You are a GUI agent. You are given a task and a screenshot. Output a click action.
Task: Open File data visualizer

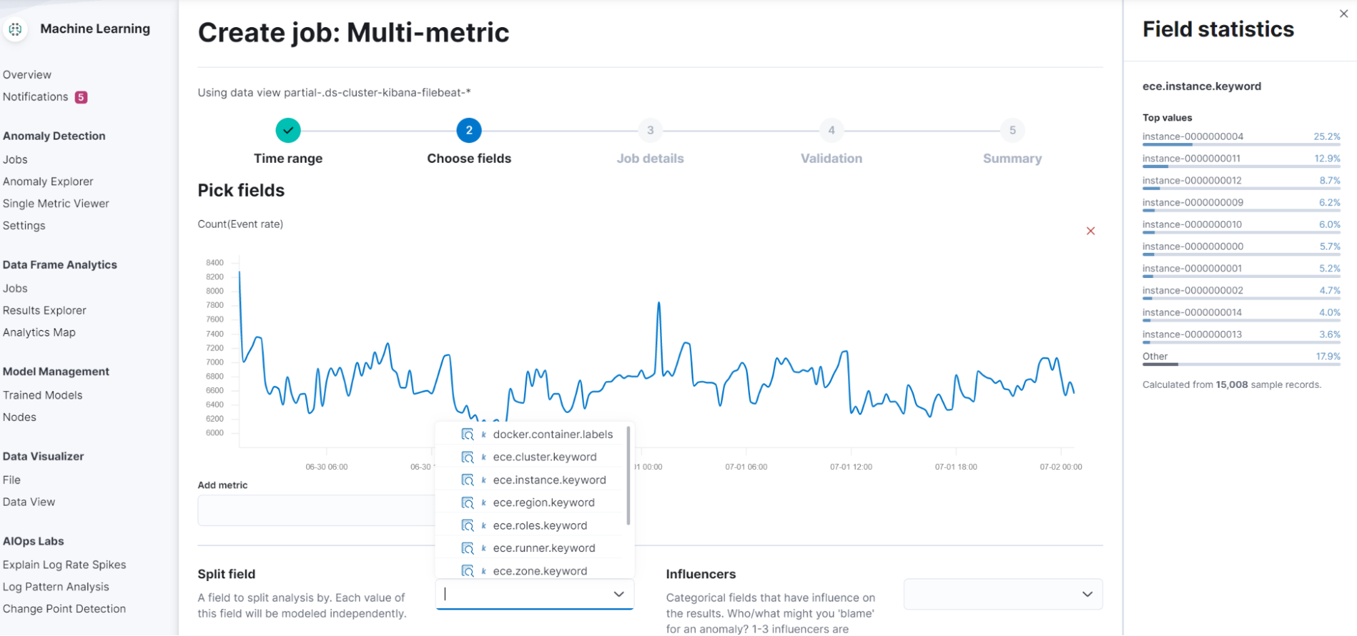pyautogui.click(x=12, y=480)
